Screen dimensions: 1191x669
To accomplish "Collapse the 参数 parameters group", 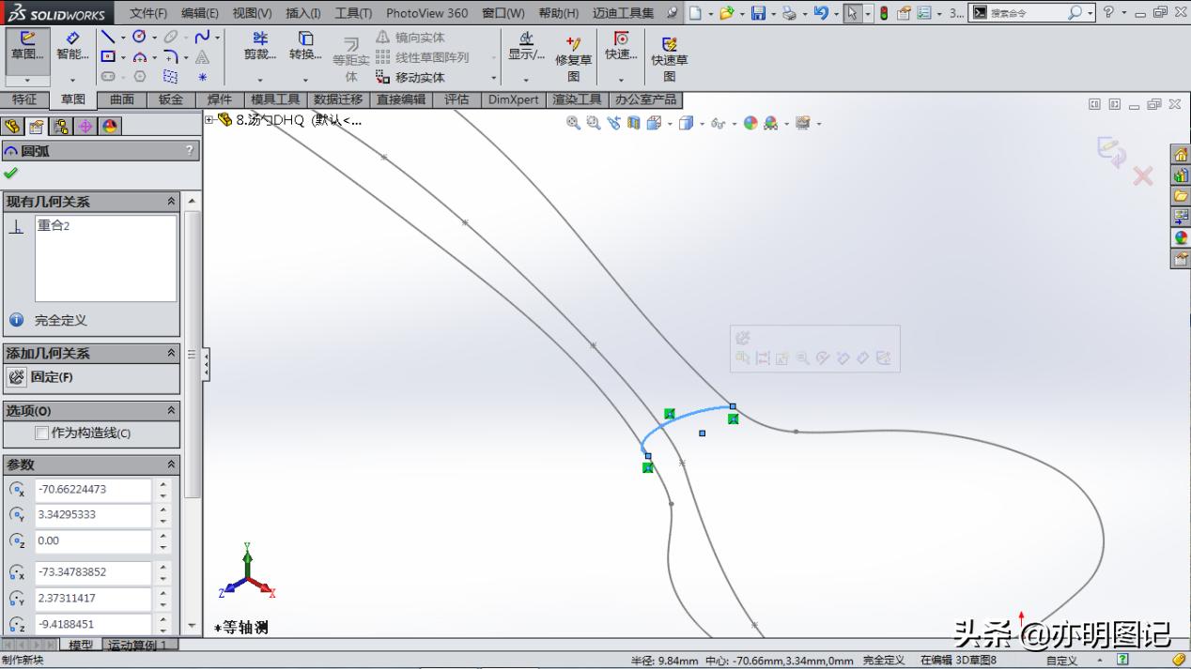I will click(x=171, y=464).
